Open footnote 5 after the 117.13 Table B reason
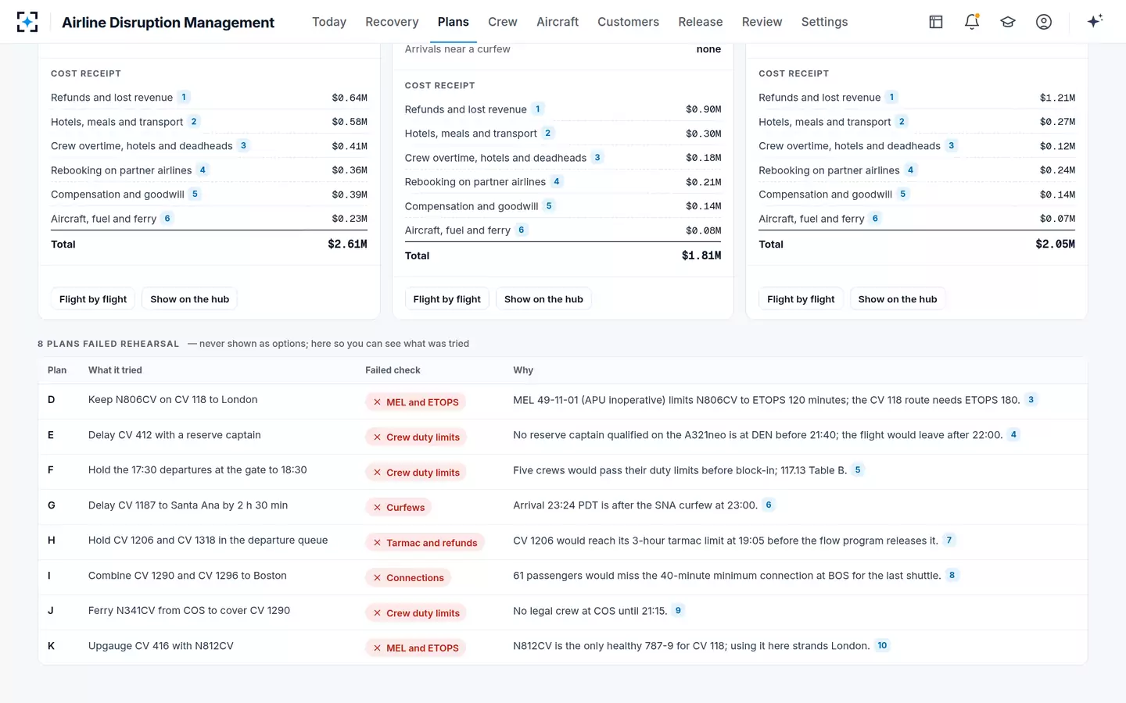This screenshot has width=1126, height=703. 858,470
